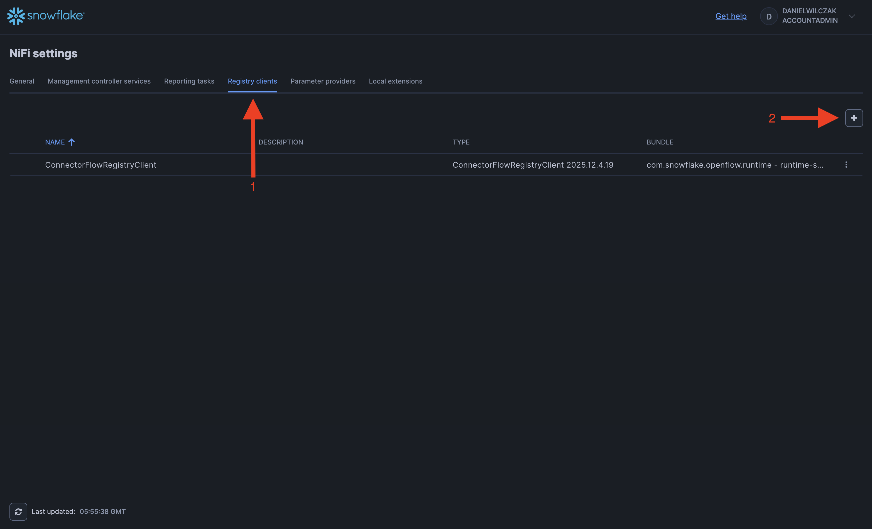Open the Local extensions tab
This screenshot has height=529, width=872.
(395, 81)
